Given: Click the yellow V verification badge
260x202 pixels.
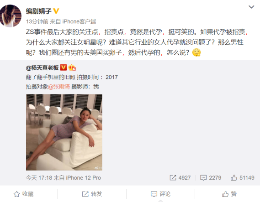Looking at the screenshot, I should 56,11.
